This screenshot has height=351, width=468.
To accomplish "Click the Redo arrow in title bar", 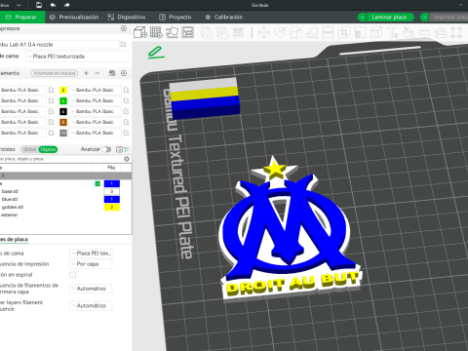I will coord(66,5).
